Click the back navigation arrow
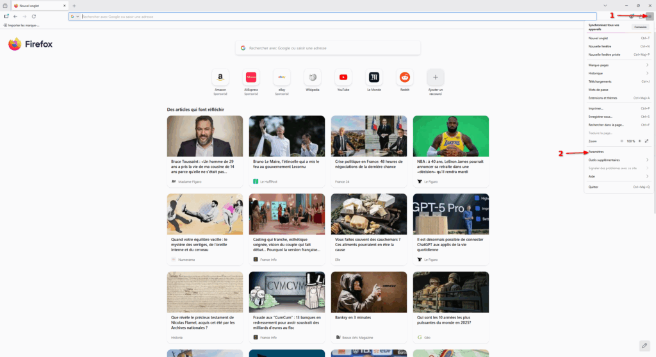656x357 pixels. (x=15, y=16)
